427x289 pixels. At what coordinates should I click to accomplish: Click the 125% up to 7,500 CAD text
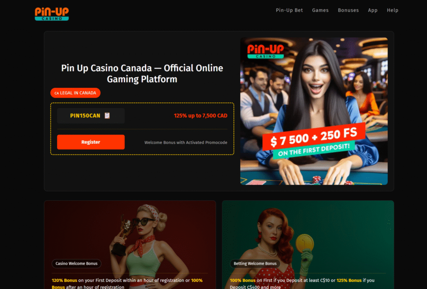coord(201,116)
